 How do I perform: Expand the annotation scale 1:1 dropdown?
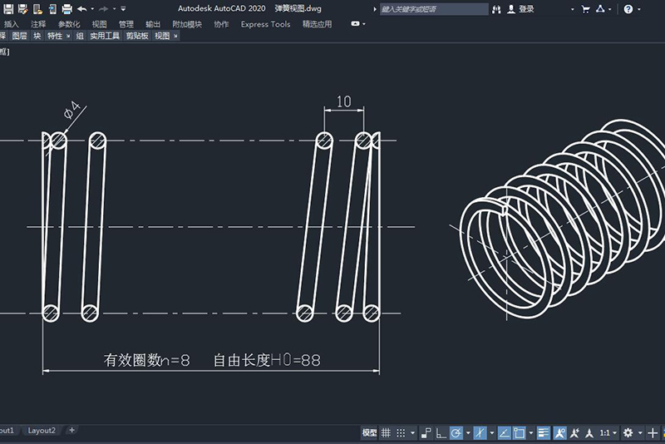[609, 433]
